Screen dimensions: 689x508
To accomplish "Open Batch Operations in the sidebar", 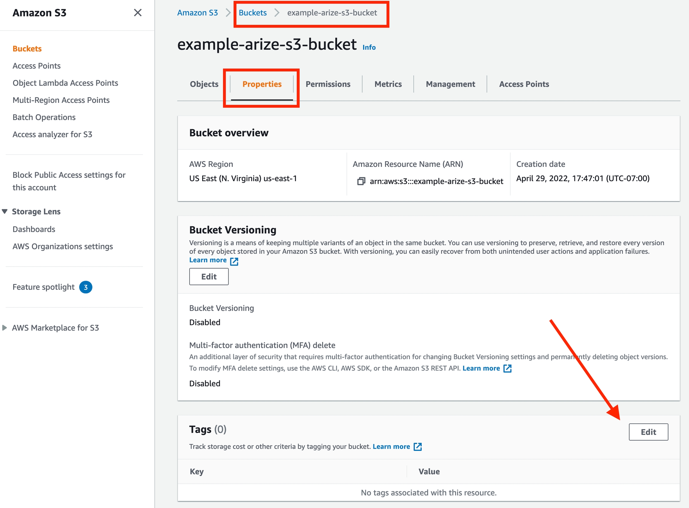I will 44,117.
